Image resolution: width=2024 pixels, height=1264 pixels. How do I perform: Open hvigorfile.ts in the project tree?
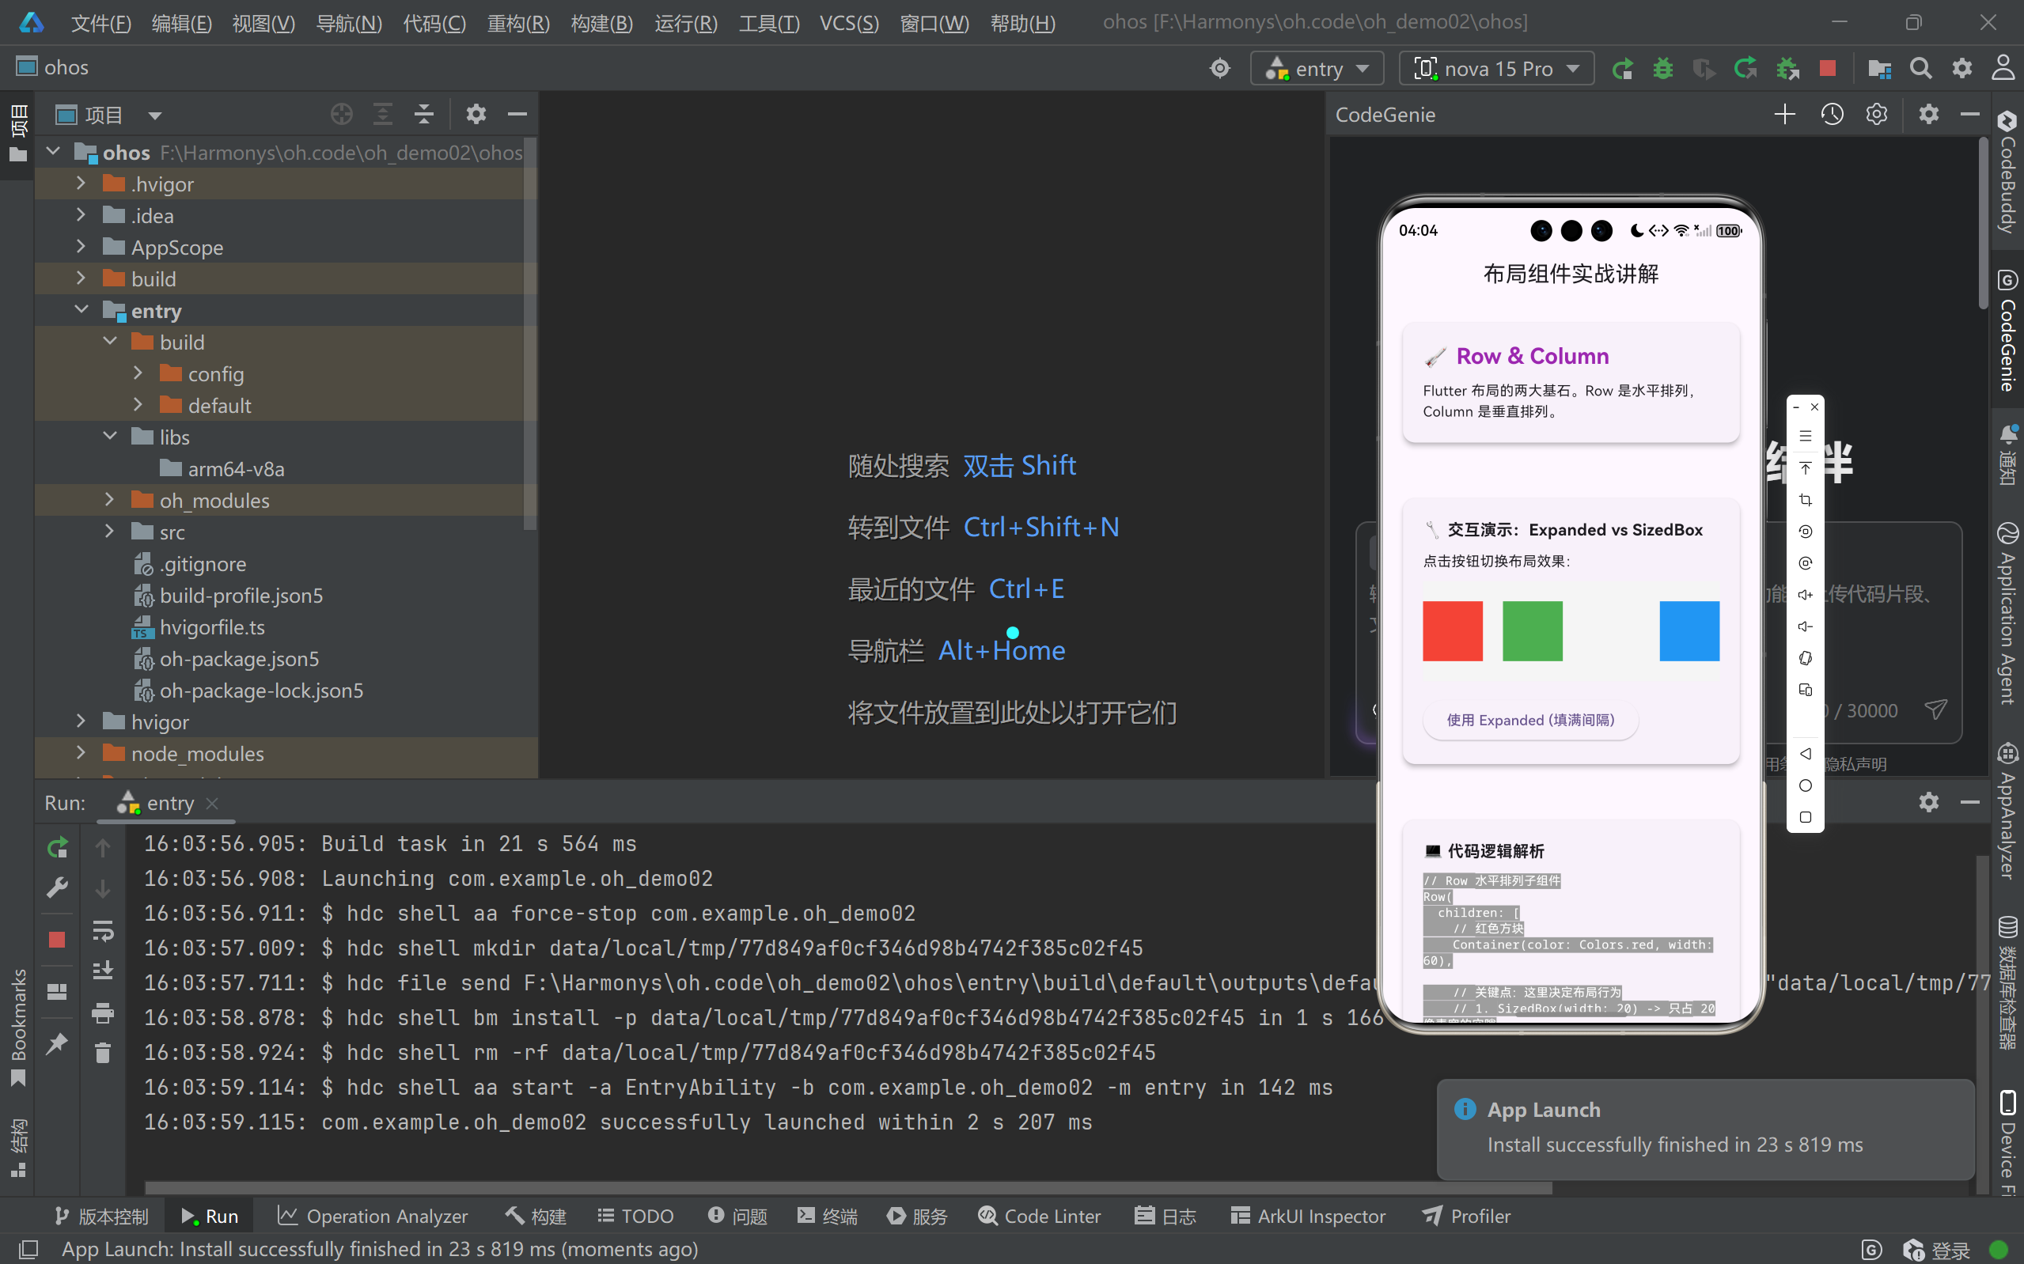(212, 627)
